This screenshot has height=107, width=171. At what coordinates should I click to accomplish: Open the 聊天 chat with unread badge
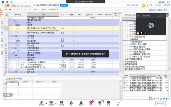(91, 102)
